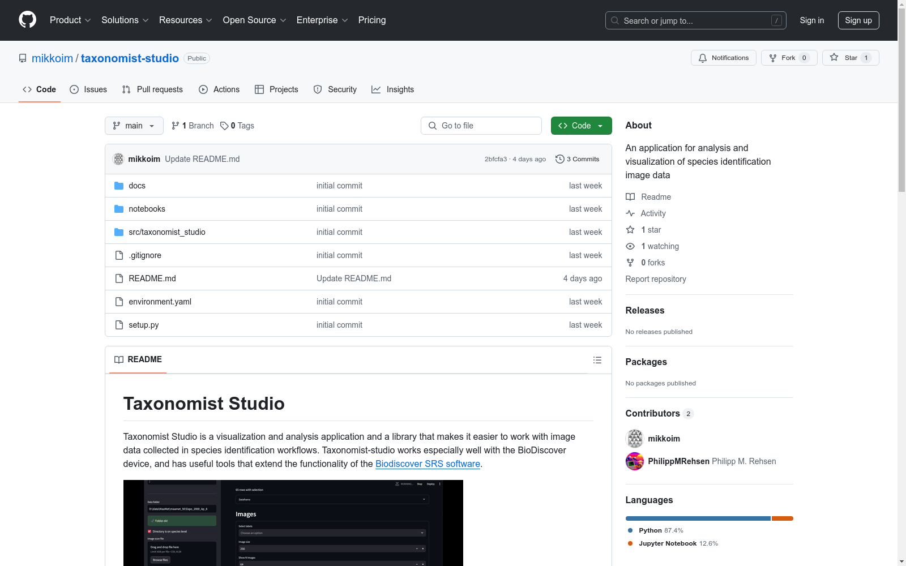Click the watching eye icon
This screenshot has height=566, width=906.
point(630,246)
